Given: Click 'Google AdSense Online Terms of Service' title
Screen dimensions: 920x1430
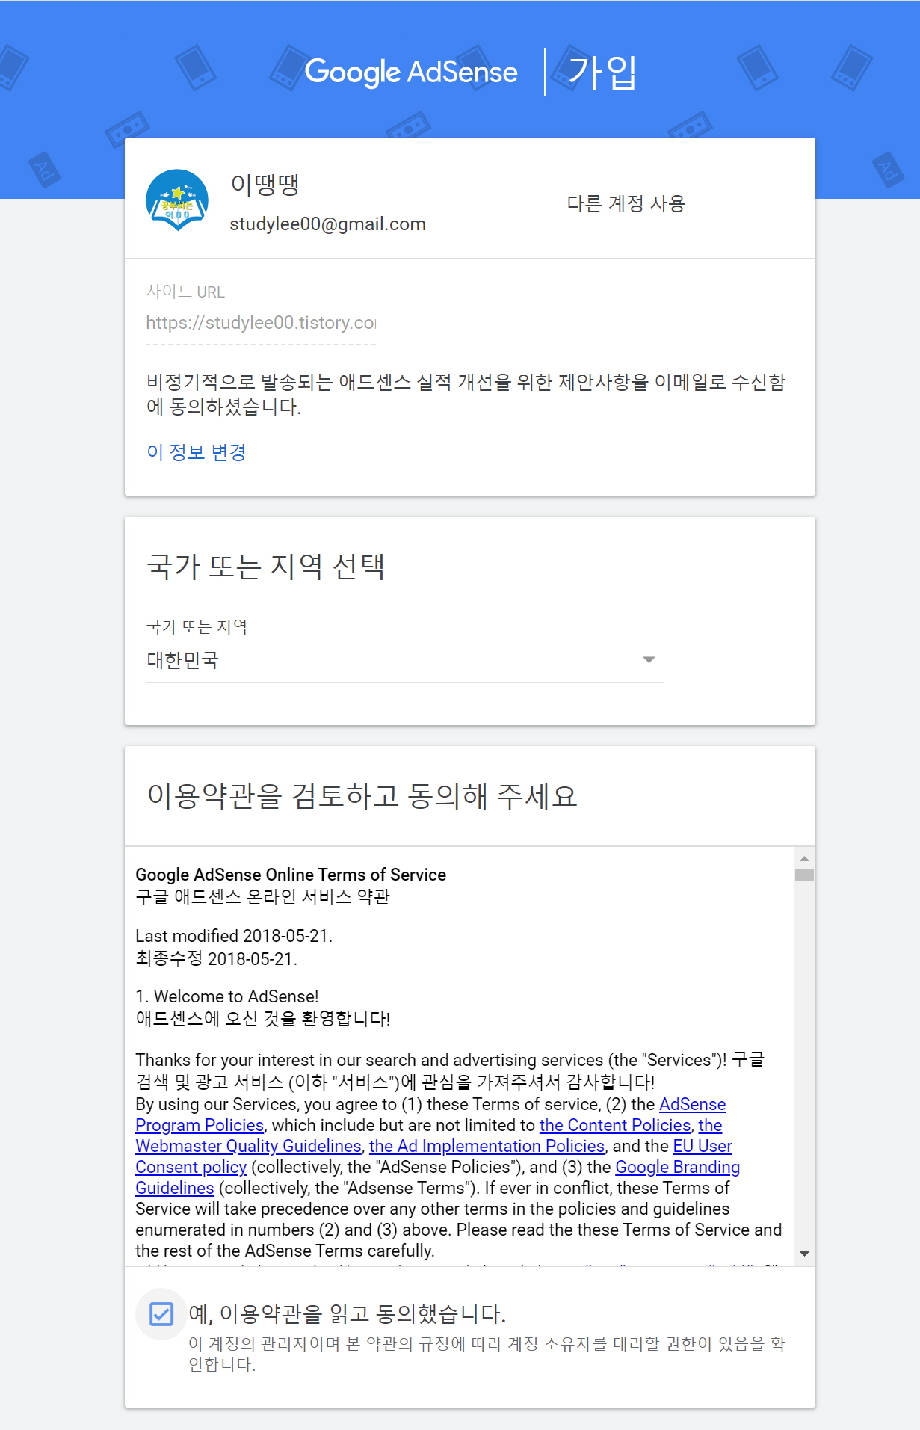Looking at the screenshot, I should 291,875.
